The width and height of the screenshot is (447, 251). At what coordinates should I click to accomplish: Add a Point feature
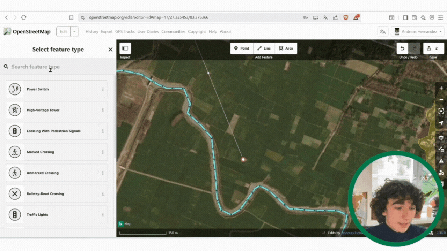coord(242,48)
